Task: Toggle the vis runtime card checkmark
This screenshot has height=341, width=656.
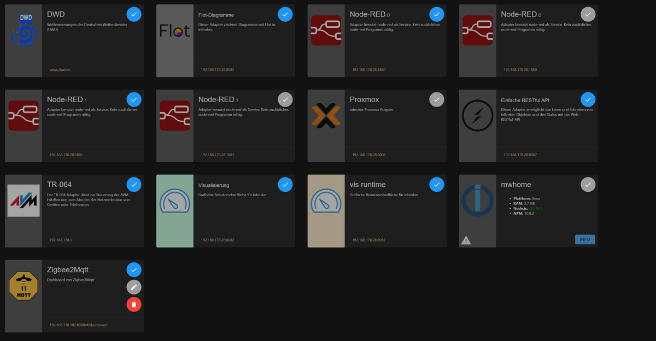Action: [x=437, y=185]
